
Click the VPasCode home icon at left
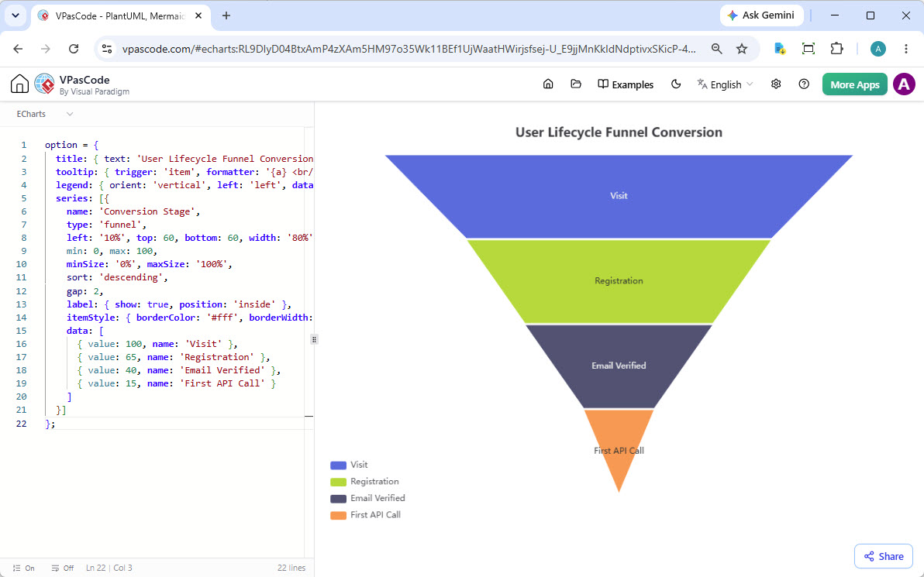[19, 84]
